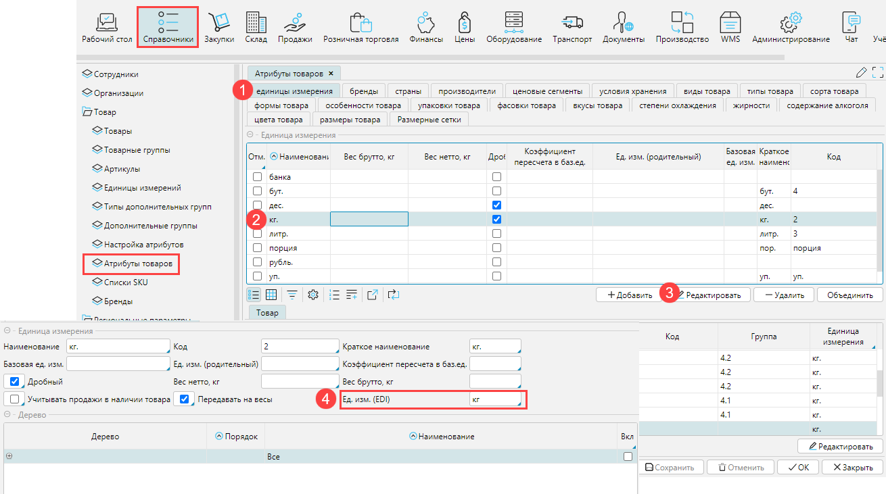Open the Транспорт truck icon
This screenshot has width=886, height=494.
pyautogui.click(x=572, y=27)
